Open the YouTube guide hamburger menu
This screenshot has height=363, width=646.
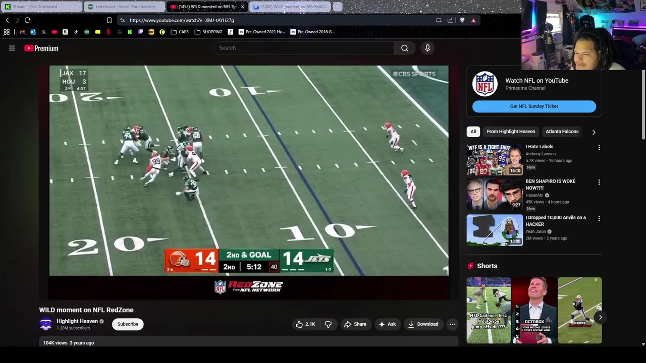click(12, 48)
